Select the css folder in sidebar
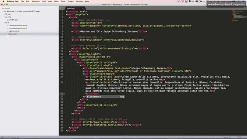The width and height of the screenshot is (247, 139). (x=9, y=14)
